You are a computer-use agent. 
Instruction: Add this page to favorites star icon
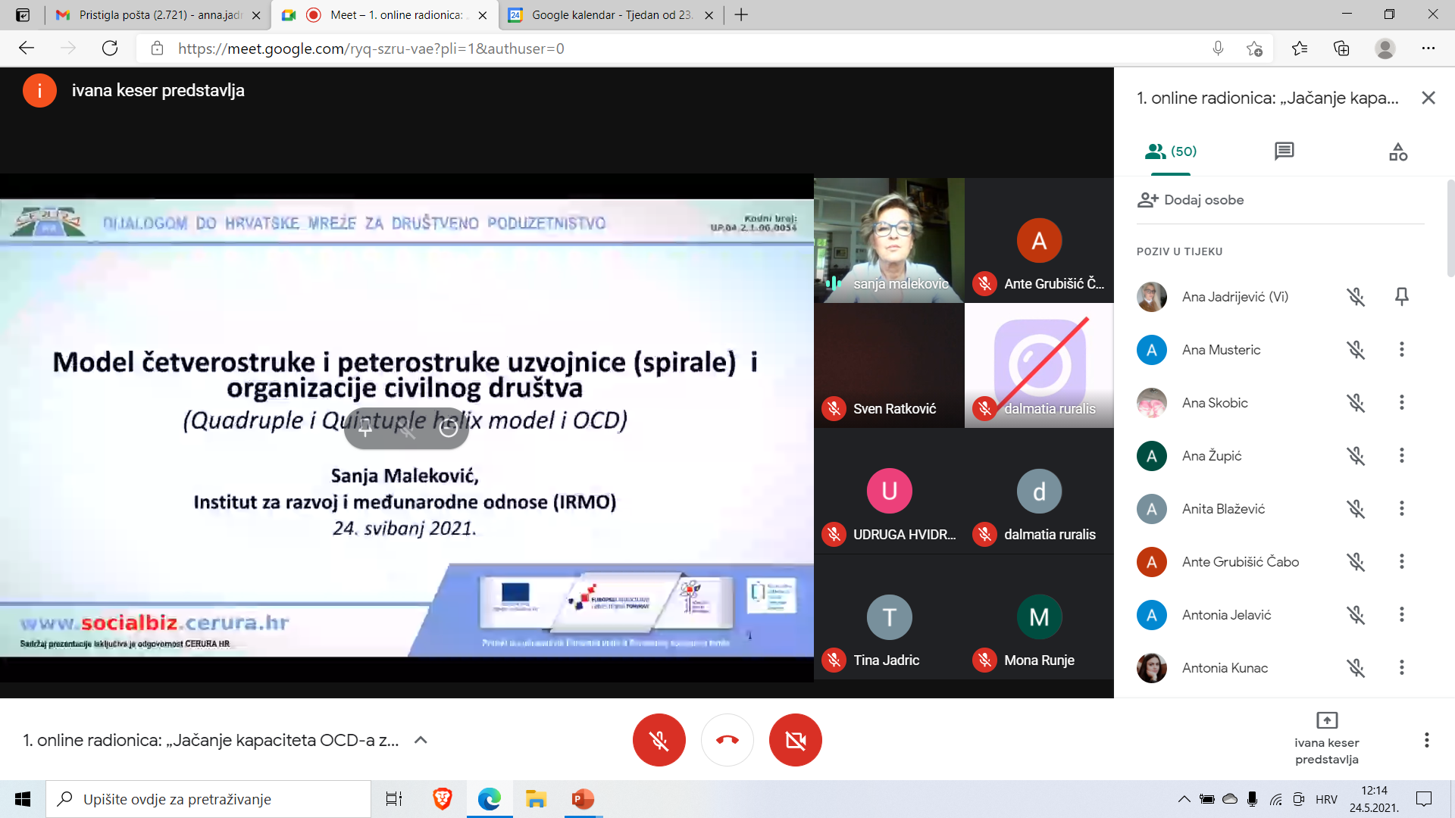tap(1254, 48)
